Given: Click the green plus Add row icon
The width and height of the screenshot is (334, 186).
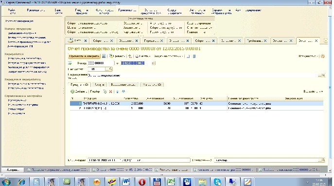Looking at the screenshot, I should 72,92.
